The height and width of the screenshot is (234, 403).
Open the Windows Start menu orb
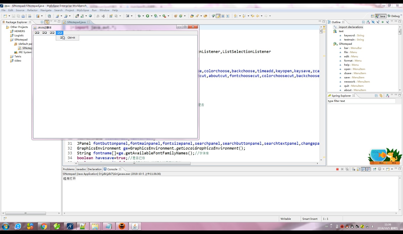click(x=6, y=226)
